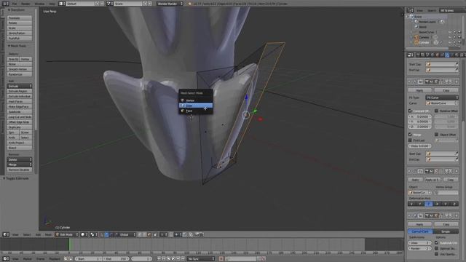Open the Window menu
The width and height of the screenshot is (466, 262).
point(39,4)
